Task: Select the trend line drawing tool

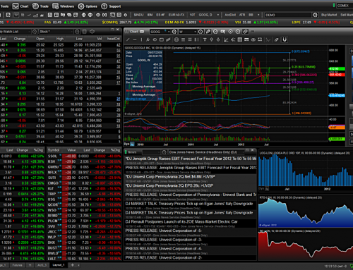Action: pos(128,39)
